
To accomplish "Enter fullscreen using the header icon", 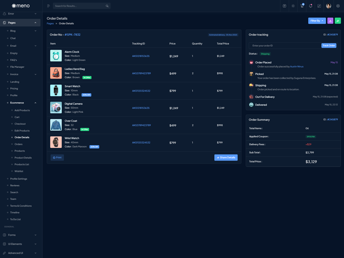I will coord(319,6).
